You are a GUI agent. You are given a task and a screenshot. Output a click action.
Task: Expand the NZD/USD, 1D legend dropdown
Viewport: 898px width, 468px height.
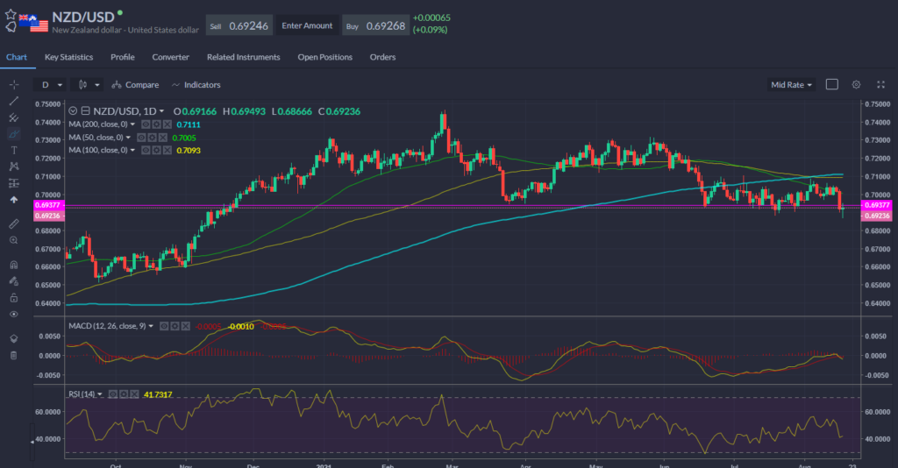(x=161, y=111)
